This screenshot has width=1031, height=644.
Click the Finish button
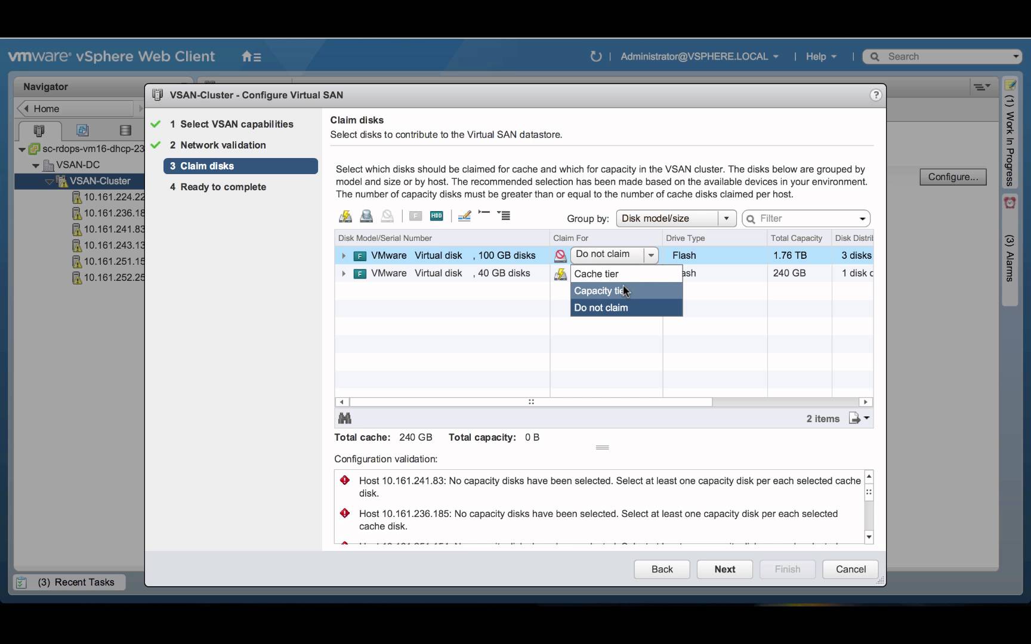pos(788,569)
